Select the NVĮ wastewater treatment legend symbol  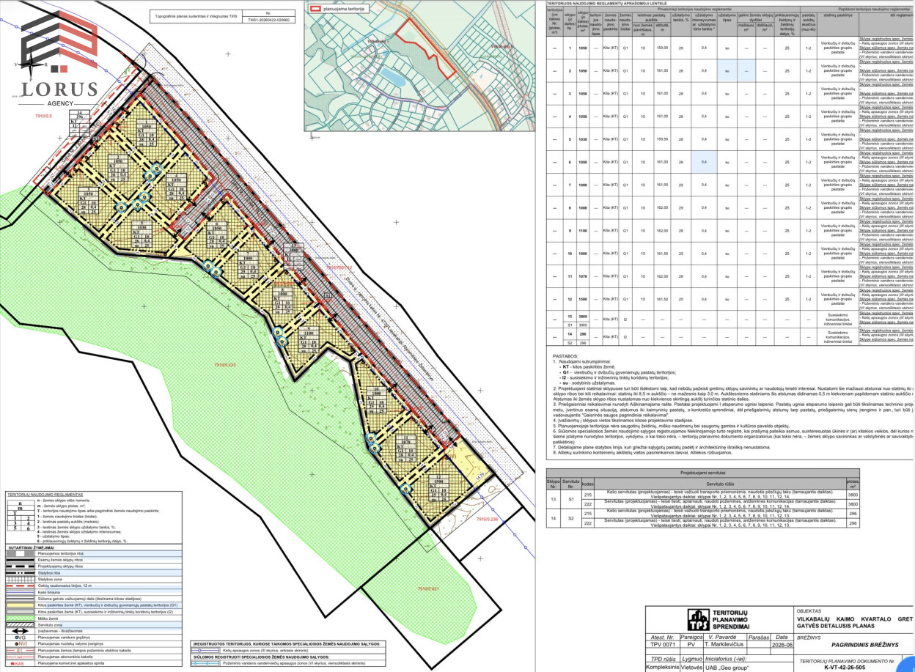pos(21,643)
